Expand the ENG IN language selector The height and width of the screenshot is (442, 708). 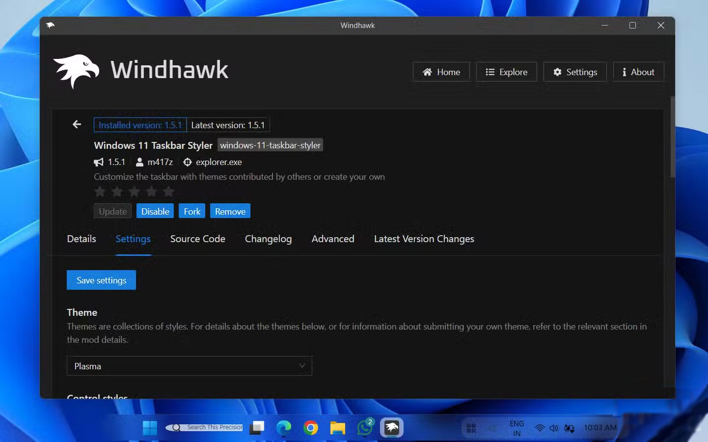pos(517,428)
